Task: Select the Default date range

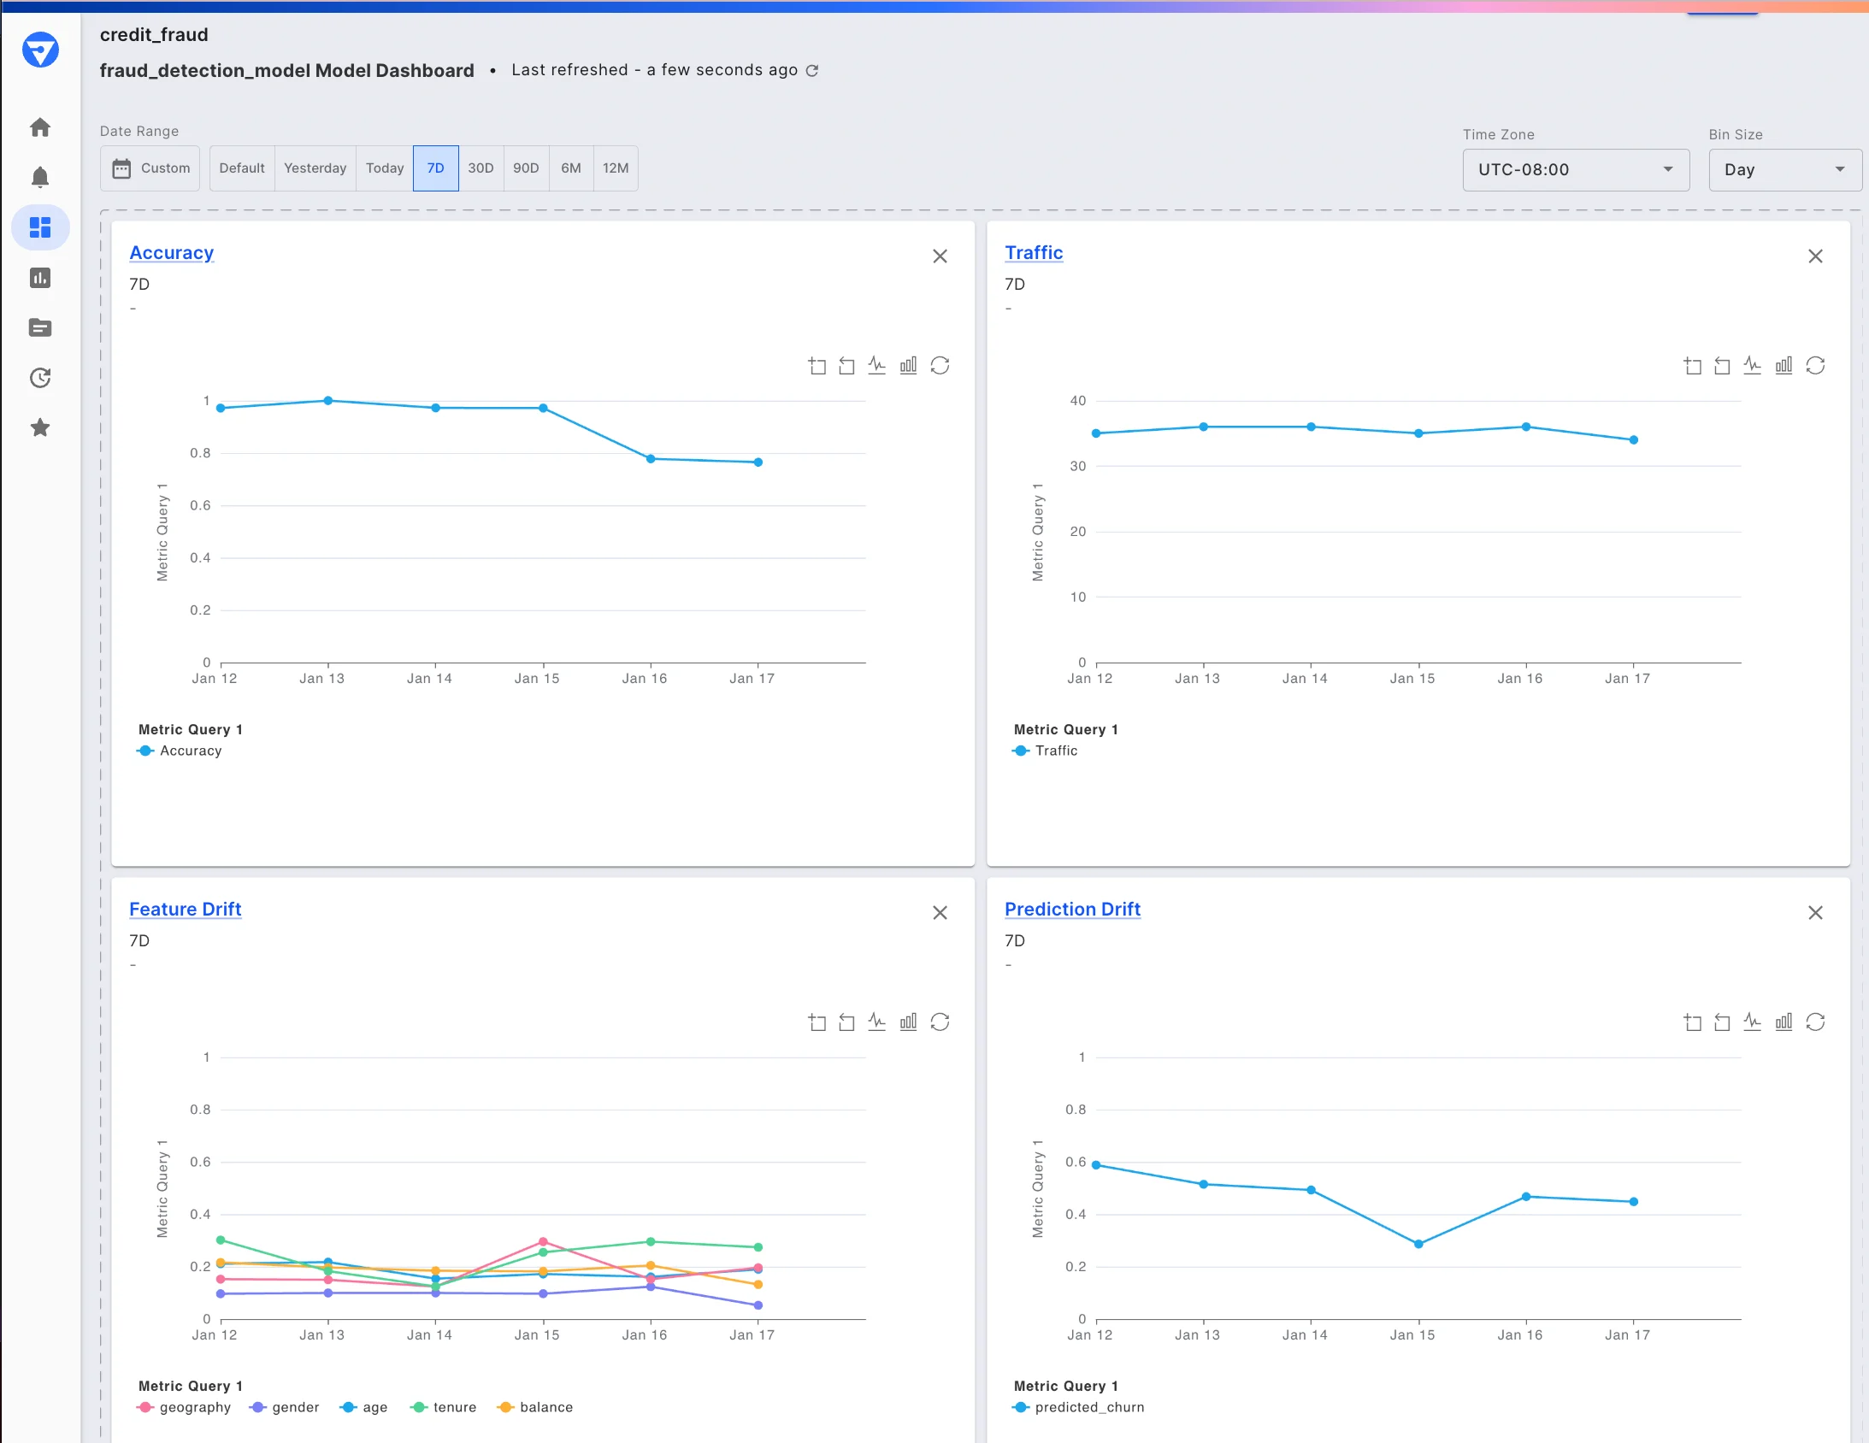Action: click(242, 168)
